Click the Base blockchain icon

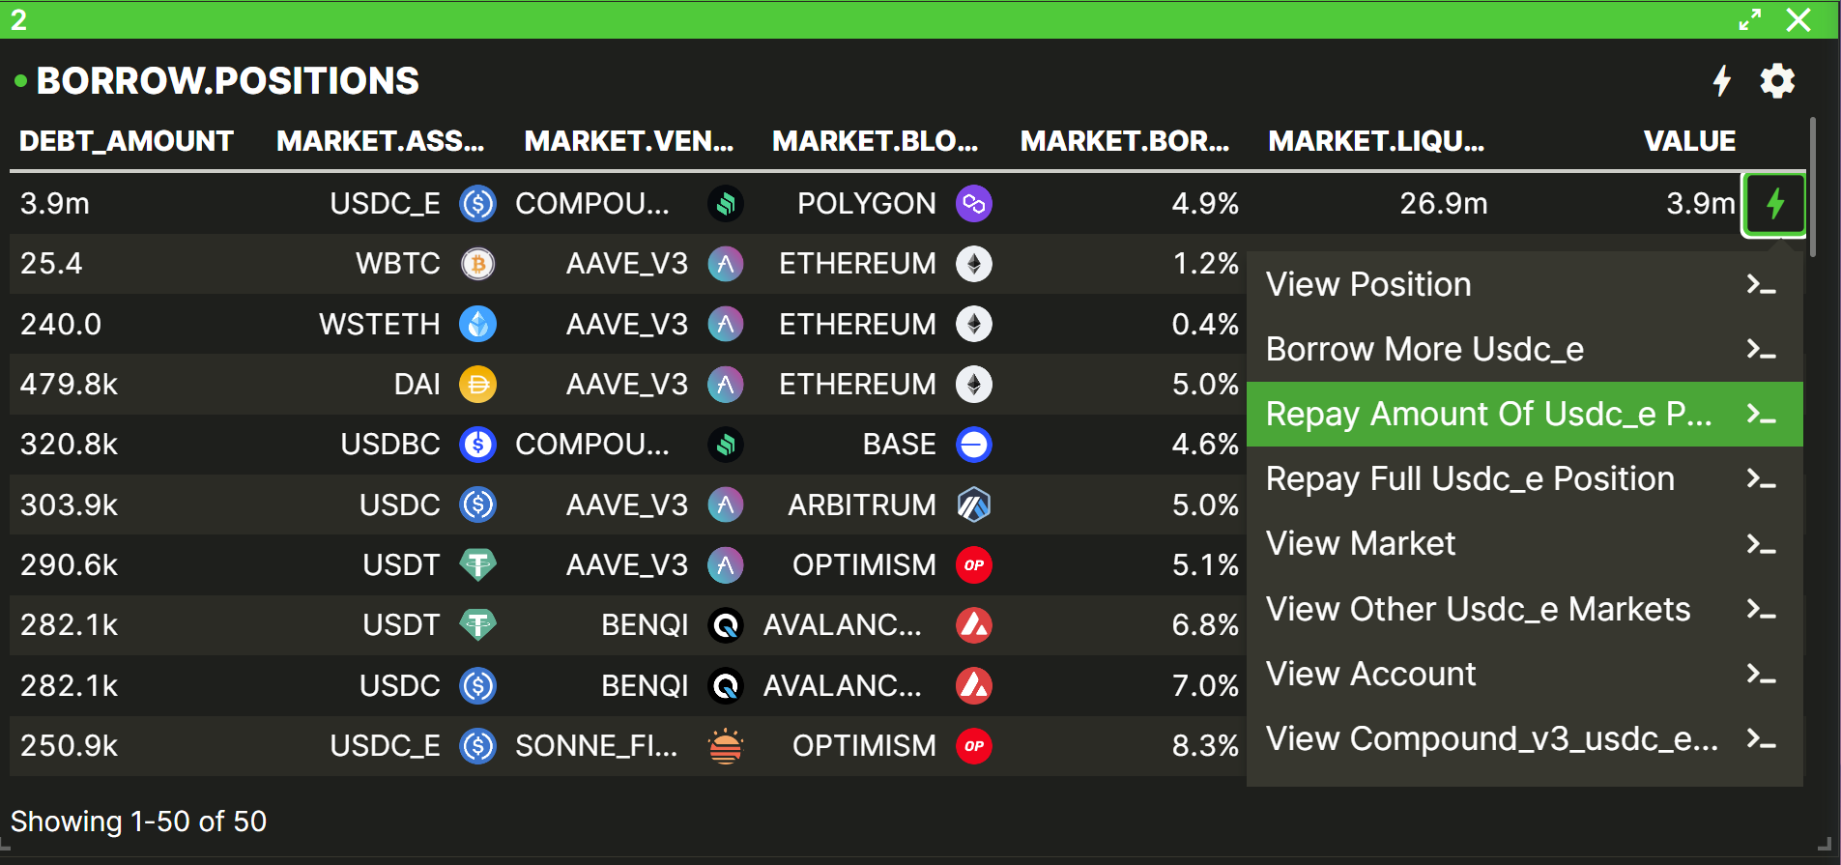click(x=974, y=445)
